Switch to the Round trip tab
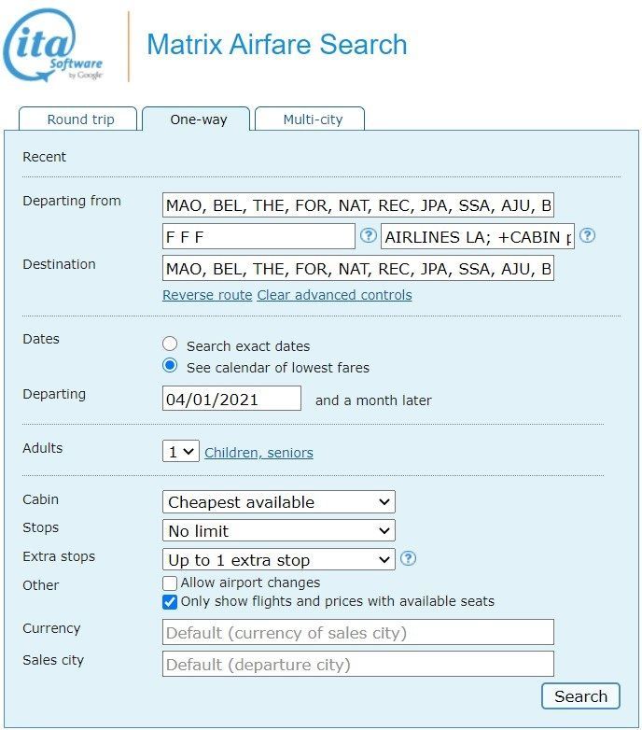642x730 pixels. [78, 119]
